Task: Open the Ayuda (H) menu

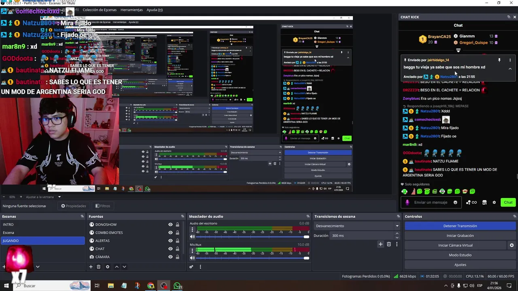Action: click(155, 10)
